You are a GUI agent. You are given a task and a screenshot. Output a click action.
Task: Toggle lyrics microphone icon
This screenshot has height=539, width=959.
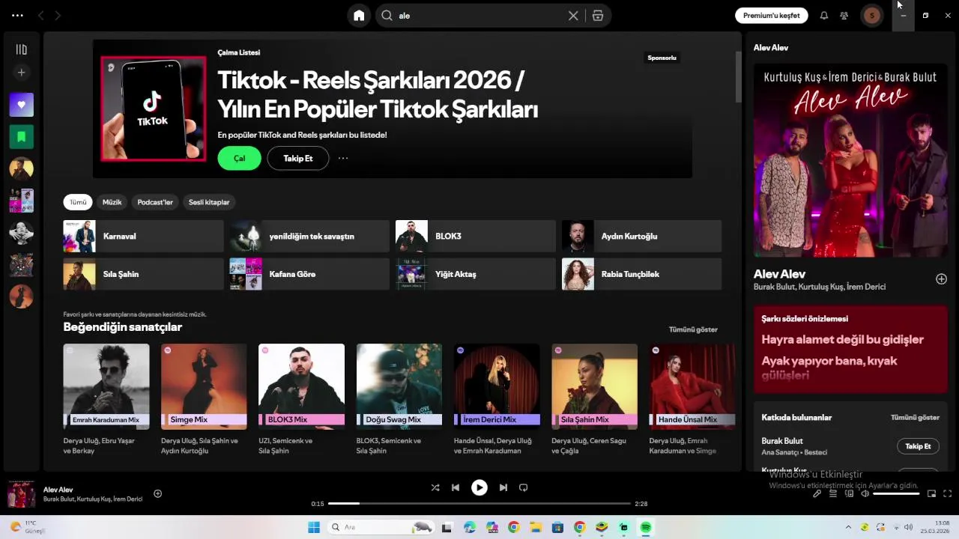[x=817, y=493]
